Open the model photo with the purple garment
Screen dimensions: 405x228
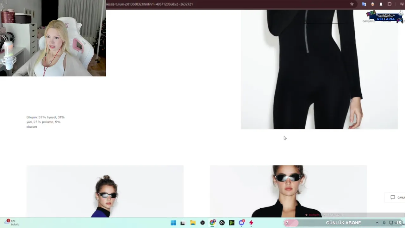[105, 191]
